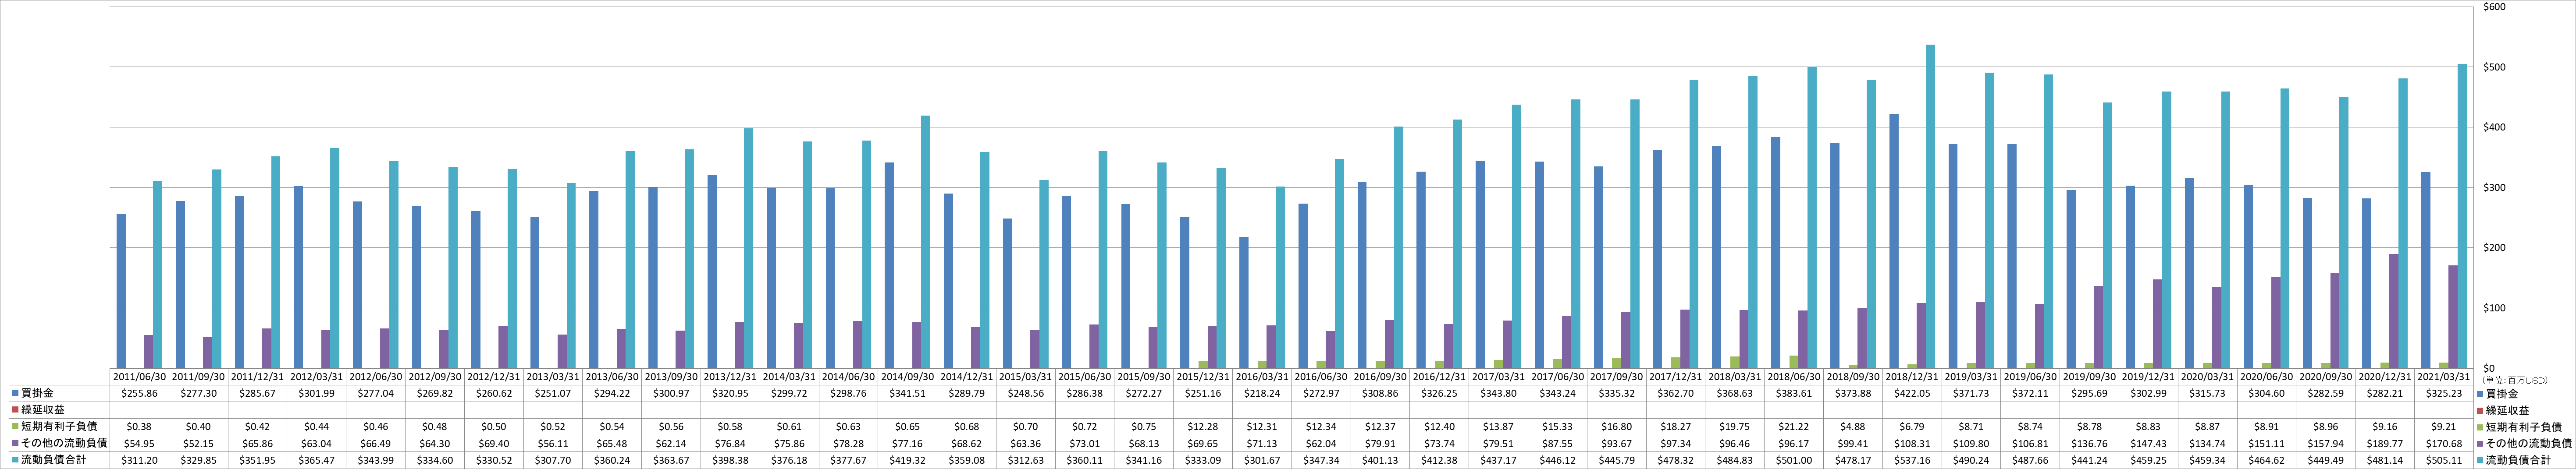This screenshot has width=2576, height=469.
Task: Click the purple bar for 2020/12/31
Action: [x=2394, y=311]
